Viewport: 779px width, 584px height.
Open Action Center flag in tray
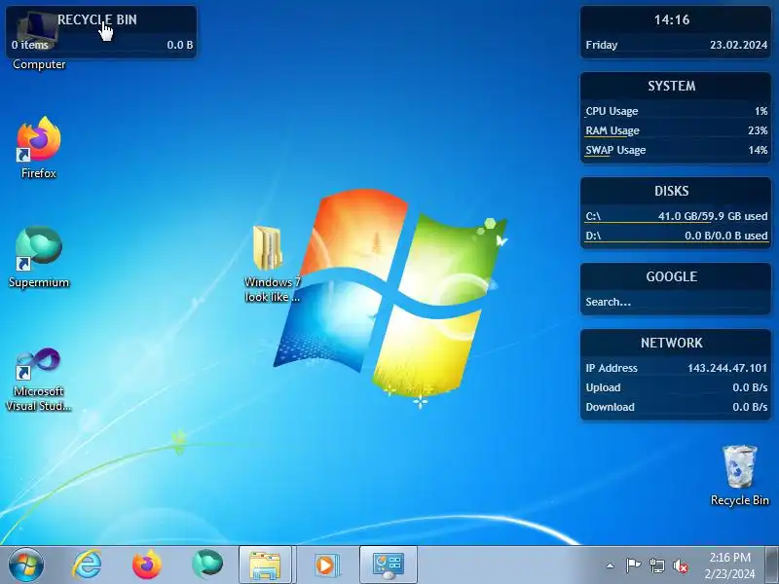pyautogui.click(x=633, y=566)
